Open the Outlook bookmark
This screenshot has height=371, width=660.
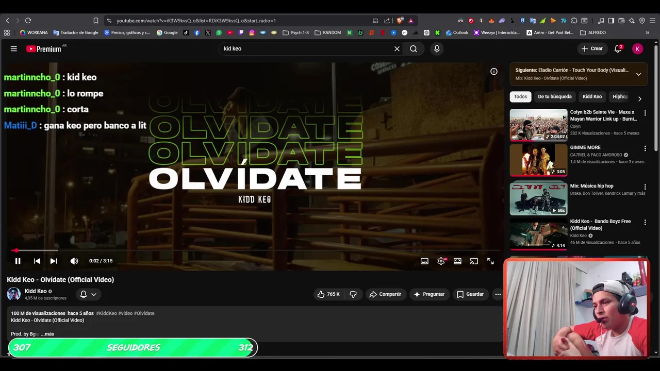pos(457,32)
